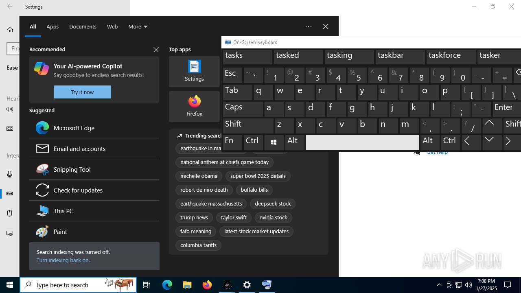Screen dimensions: 521x293
Task: Search trending 'buffalo bills'
Action: tap(254, 190)
